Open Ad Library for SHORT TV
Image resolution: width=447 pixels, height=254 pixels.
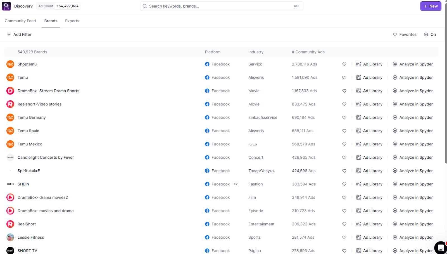point(369,251)
